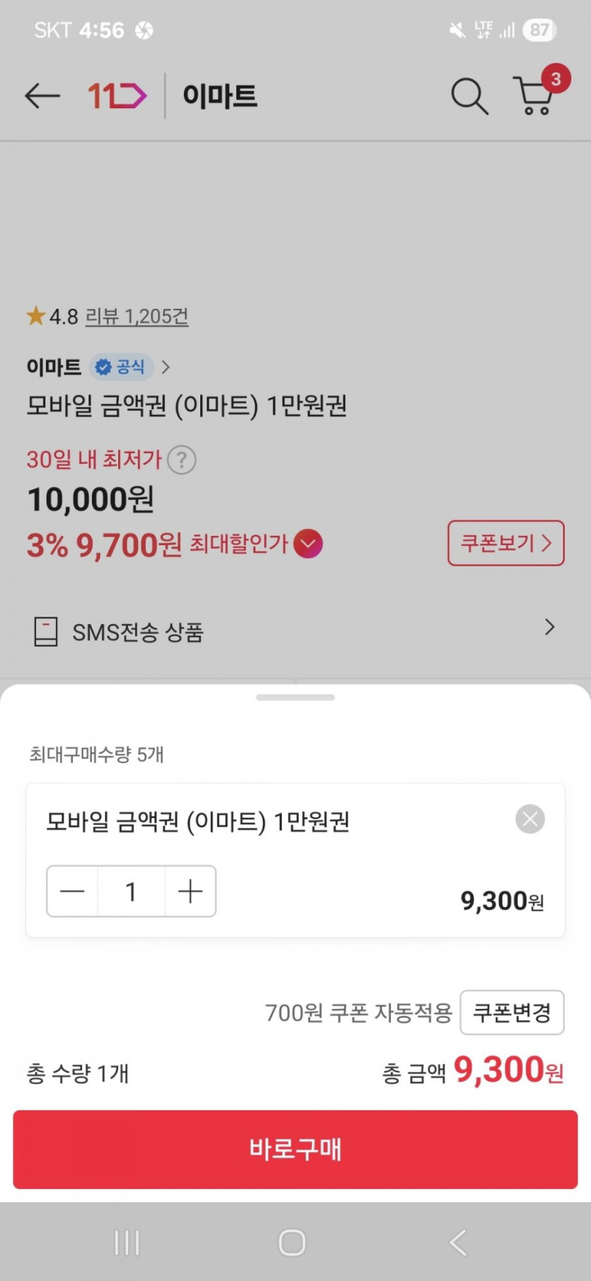The height and width of the screenshot is (1281, 591).
Task: Tap the question mark beside 30일 내 최저가
Action: pos(182,460)
